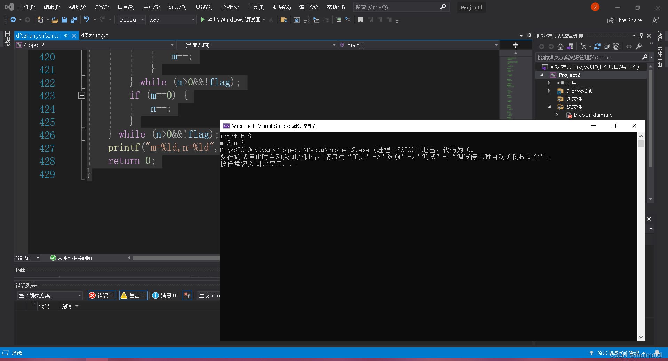Click the Comment out selected lines icon

[339, 20]
